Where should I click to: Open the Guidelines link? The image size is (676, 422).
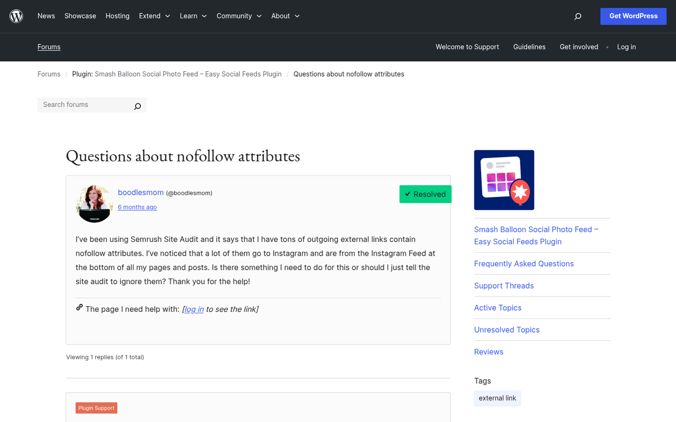(x=529, y=47)
